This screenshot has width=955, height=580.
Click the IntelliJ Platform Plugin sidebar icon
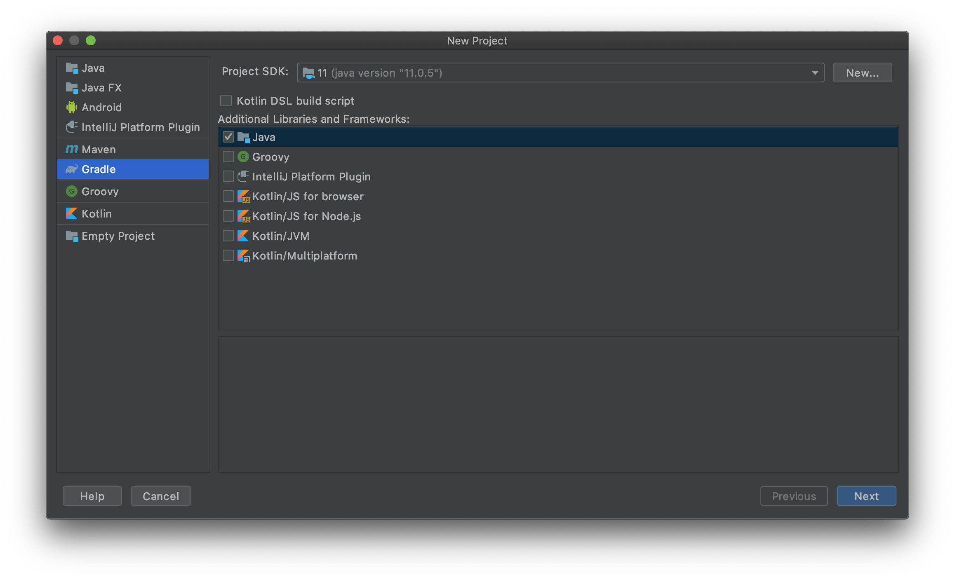72,127
